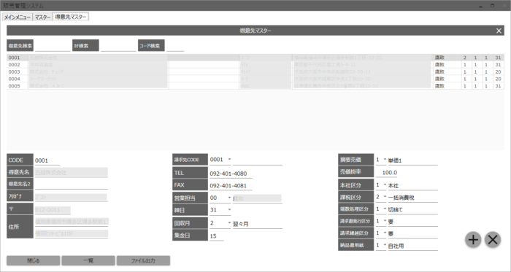Expand the 営業担当 dropdown arrow
511x272 pixels.
pyautogui.click(x=229, y=198)
